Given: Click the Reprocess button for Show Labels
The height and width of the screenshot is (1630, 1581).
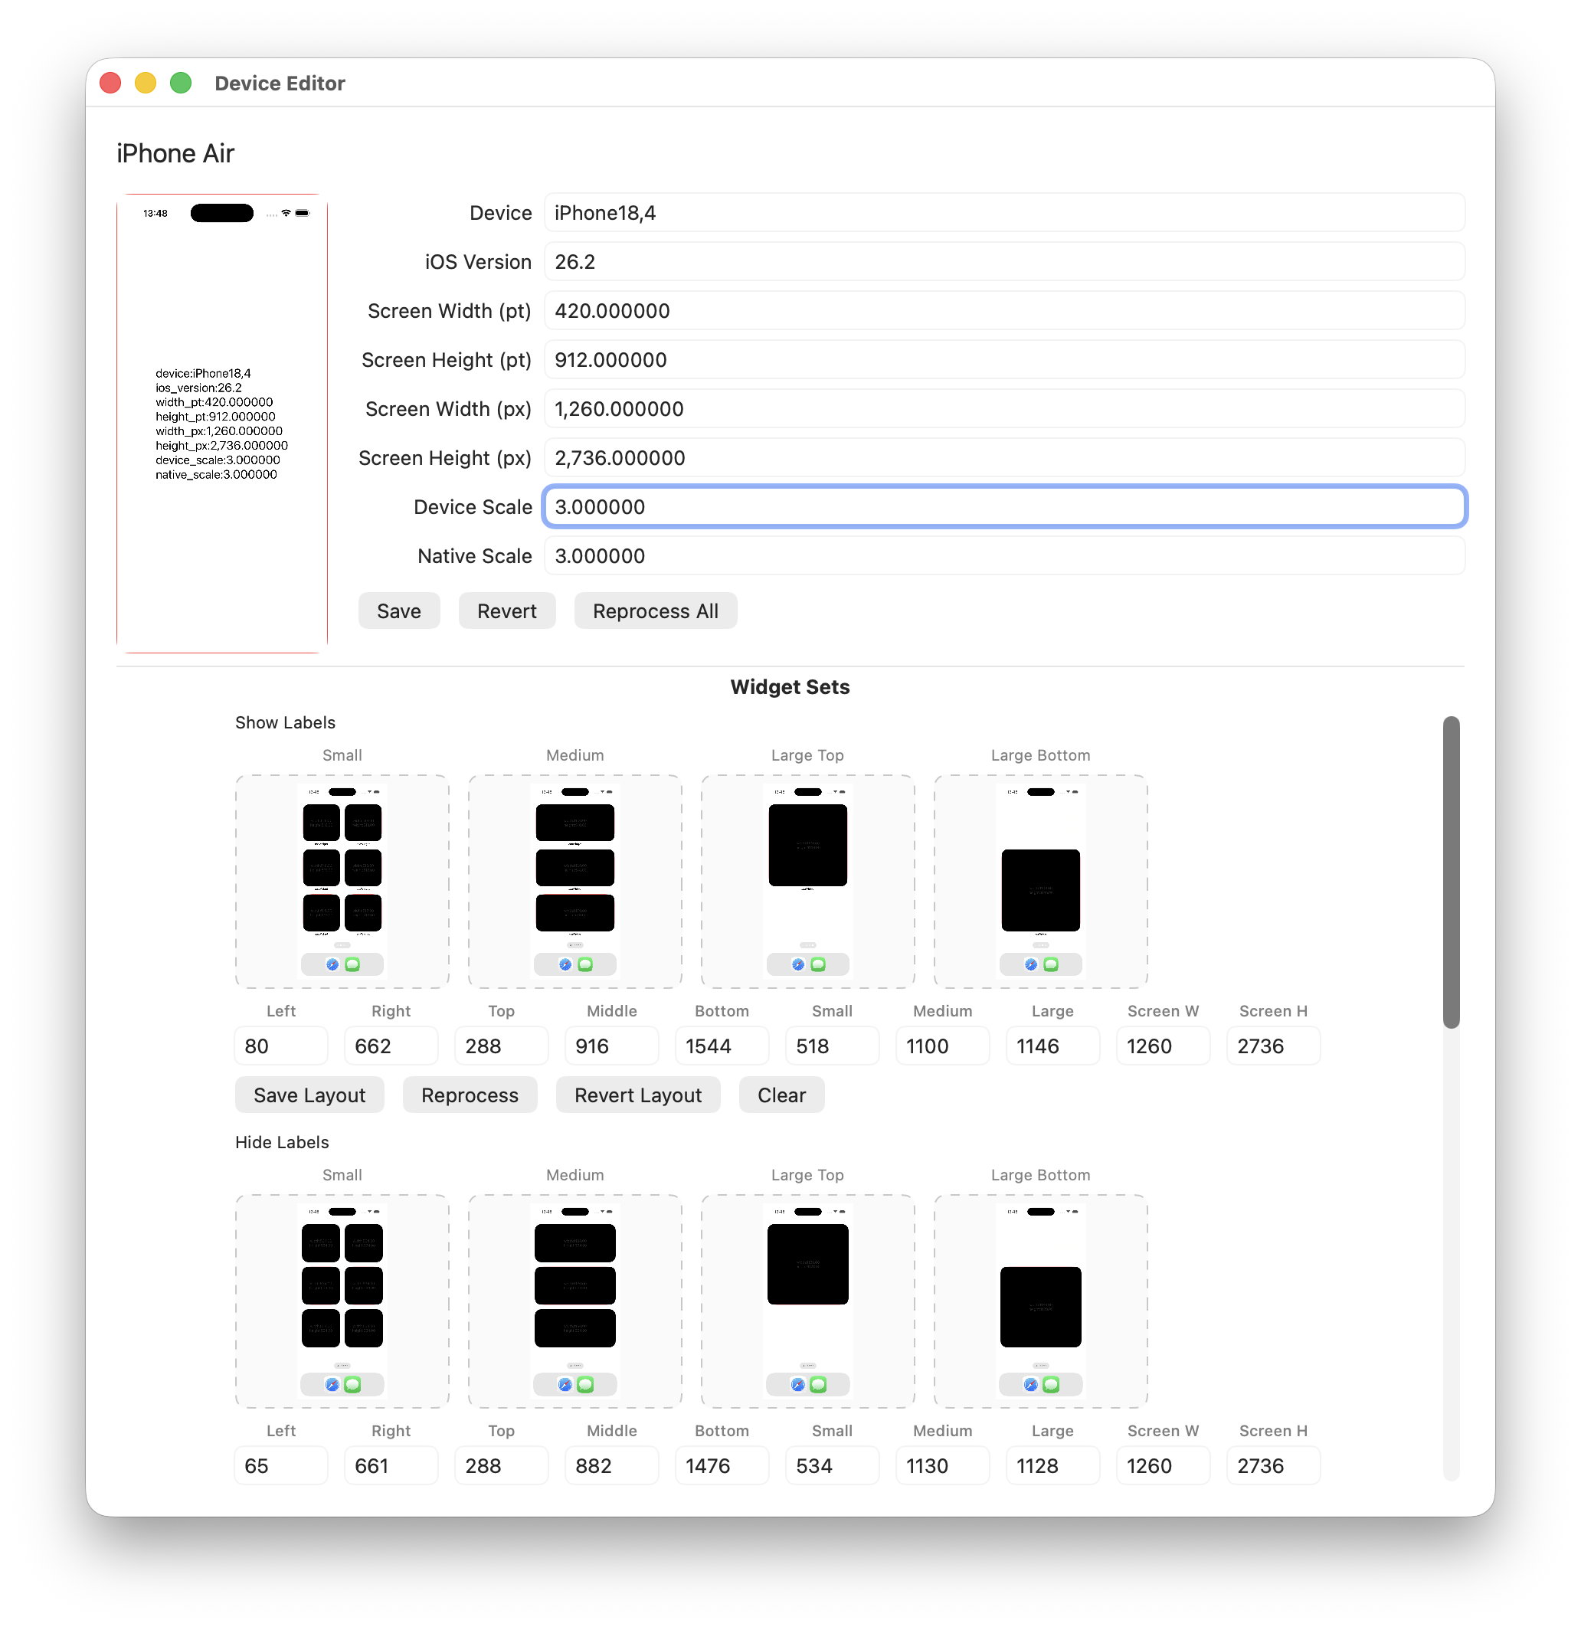Looking at the screenshot, I should coord(470,1095).
